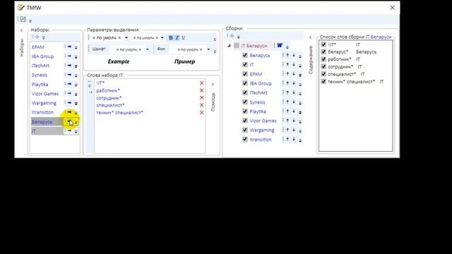This screenshot has height=254, width=452.
Task: Expand the Помощь help panel chevron
Action: (213, 84)
